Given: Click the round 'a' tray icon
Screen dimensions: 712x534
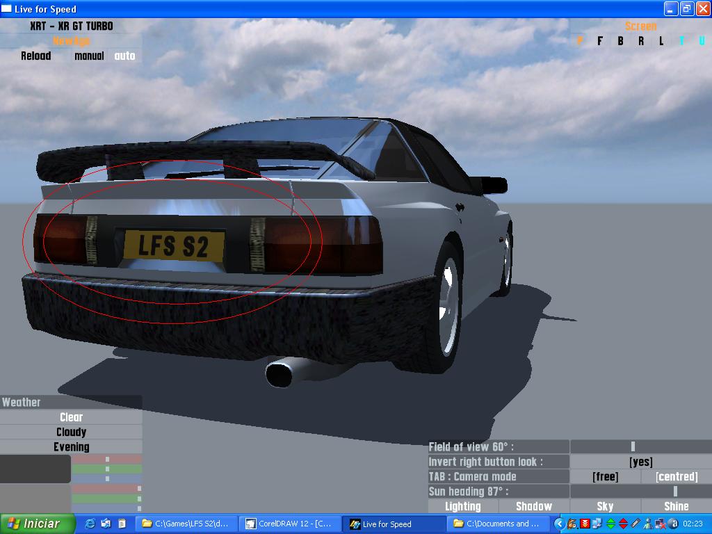Looking at the screenshot, I should click(673, 524).
